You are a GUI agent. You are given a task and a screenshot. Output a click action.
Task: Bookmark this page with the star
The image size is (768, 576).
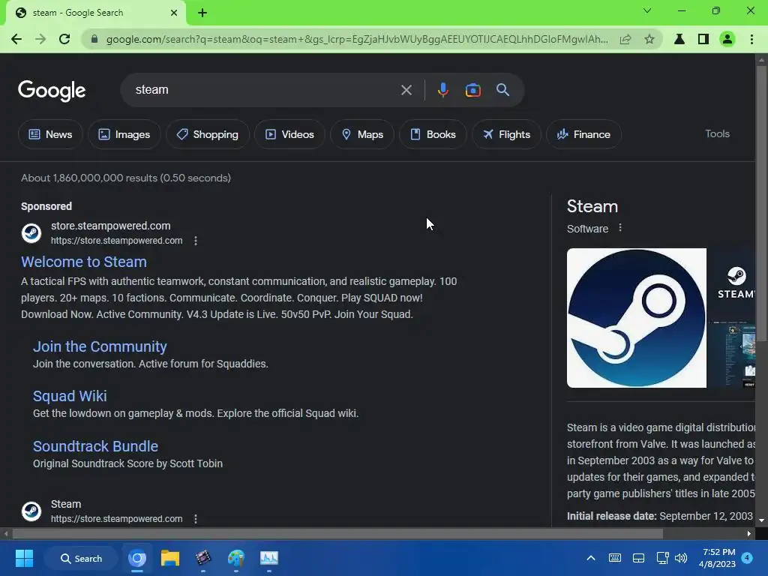(x=649, y=39)
